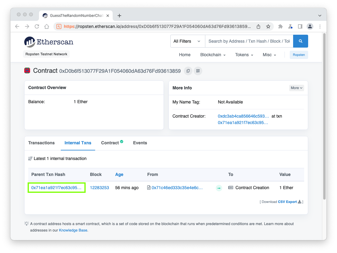337x253 pixels.
Task: Close the GuessTheRandomNumberChallenge tab
Action: [108, 16]
